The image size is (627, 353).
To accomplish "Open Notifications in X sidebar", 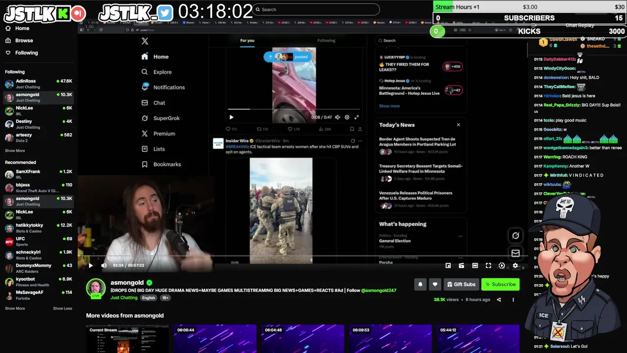I will (x=163, y=87).
